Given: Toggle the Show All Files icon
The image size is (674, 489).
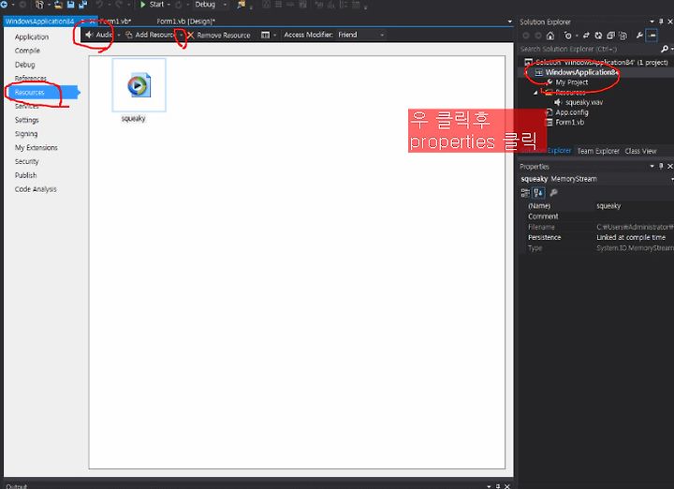Looking at the screenshot, I should point(623,36).
